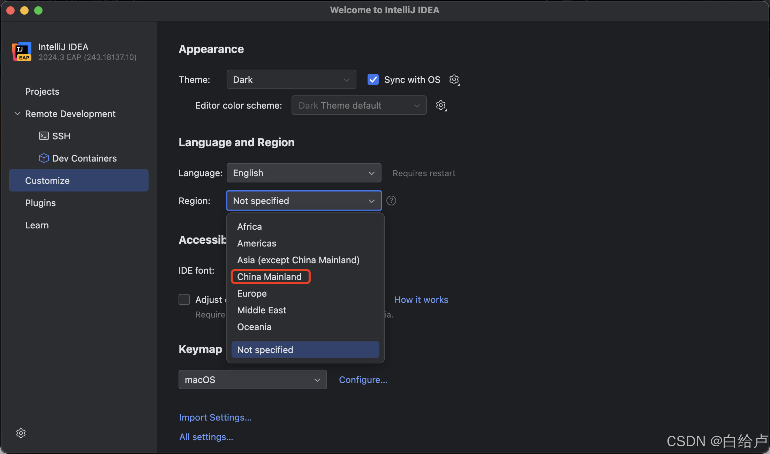This screenshot has height=454, width=770.
Task: Switch to the Plugins tab
Action: 40,203
